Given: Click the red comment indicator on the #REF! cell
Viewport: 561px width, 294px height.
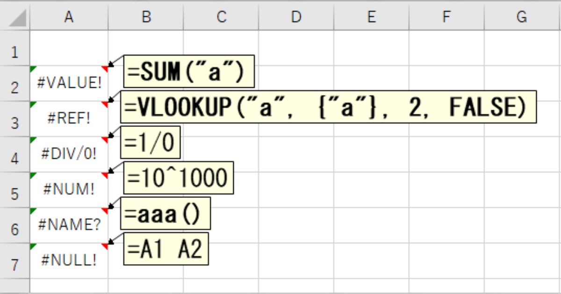Looking at the screenshot, I should [x=105, y=104].
